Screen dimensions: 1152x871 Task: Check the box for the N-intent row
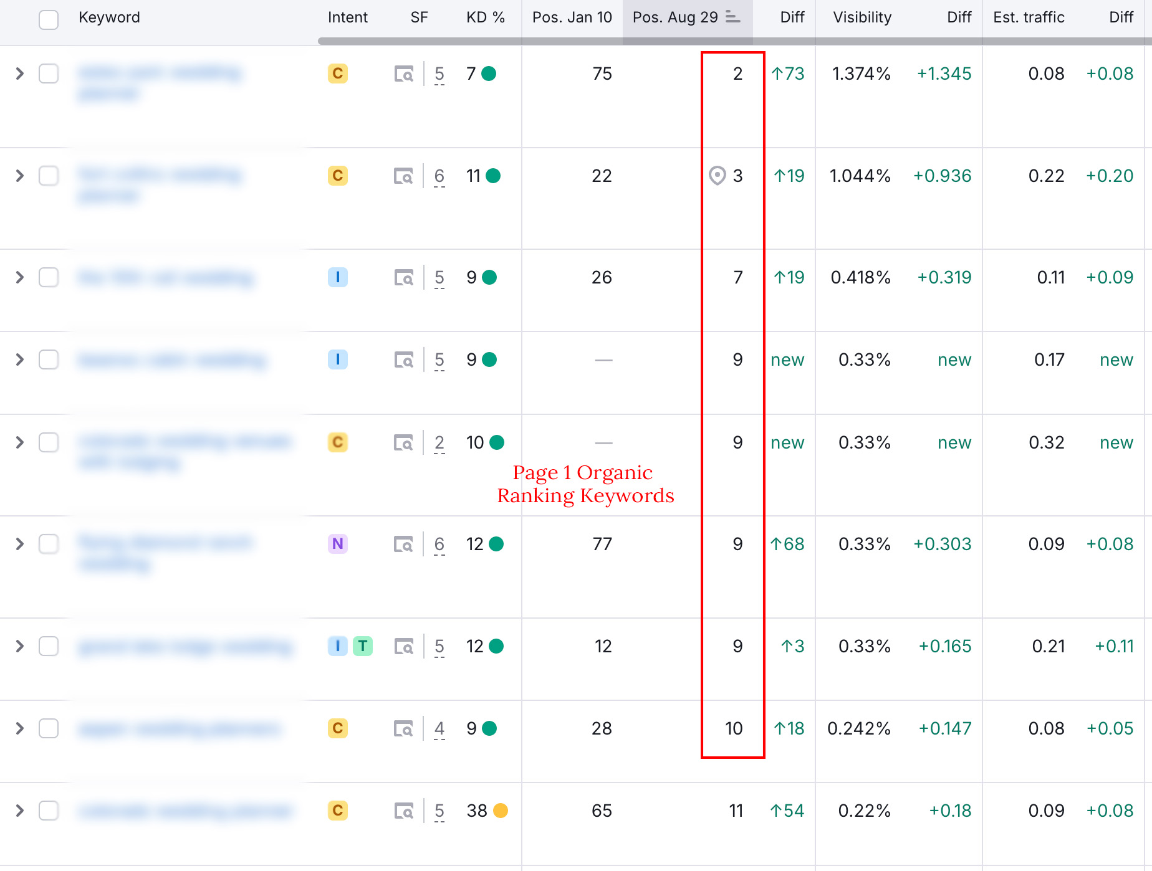coord(49,544)
